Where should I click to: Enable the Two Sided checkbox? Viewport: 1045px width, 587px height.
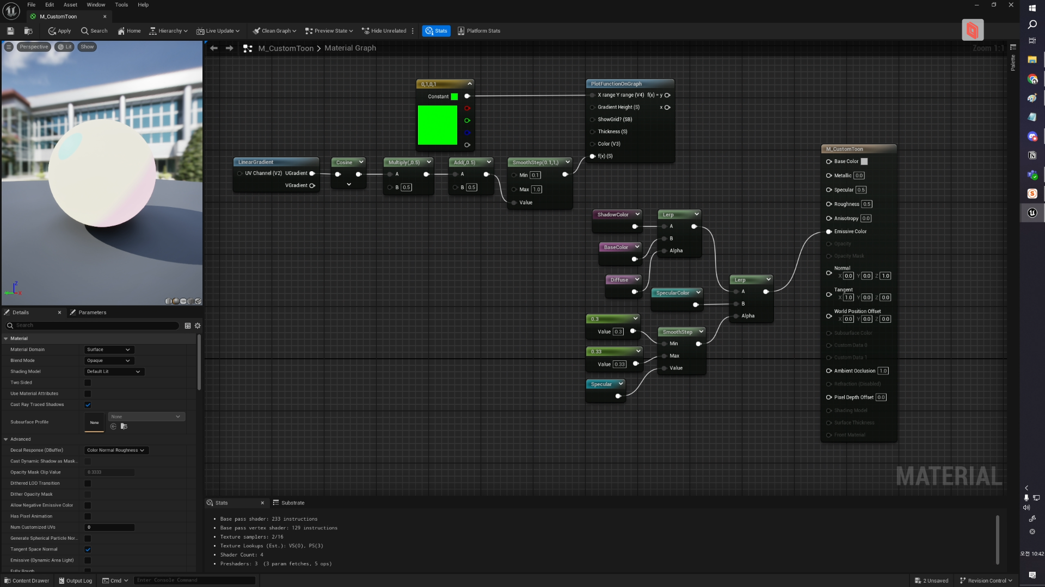tap(88, 383)
